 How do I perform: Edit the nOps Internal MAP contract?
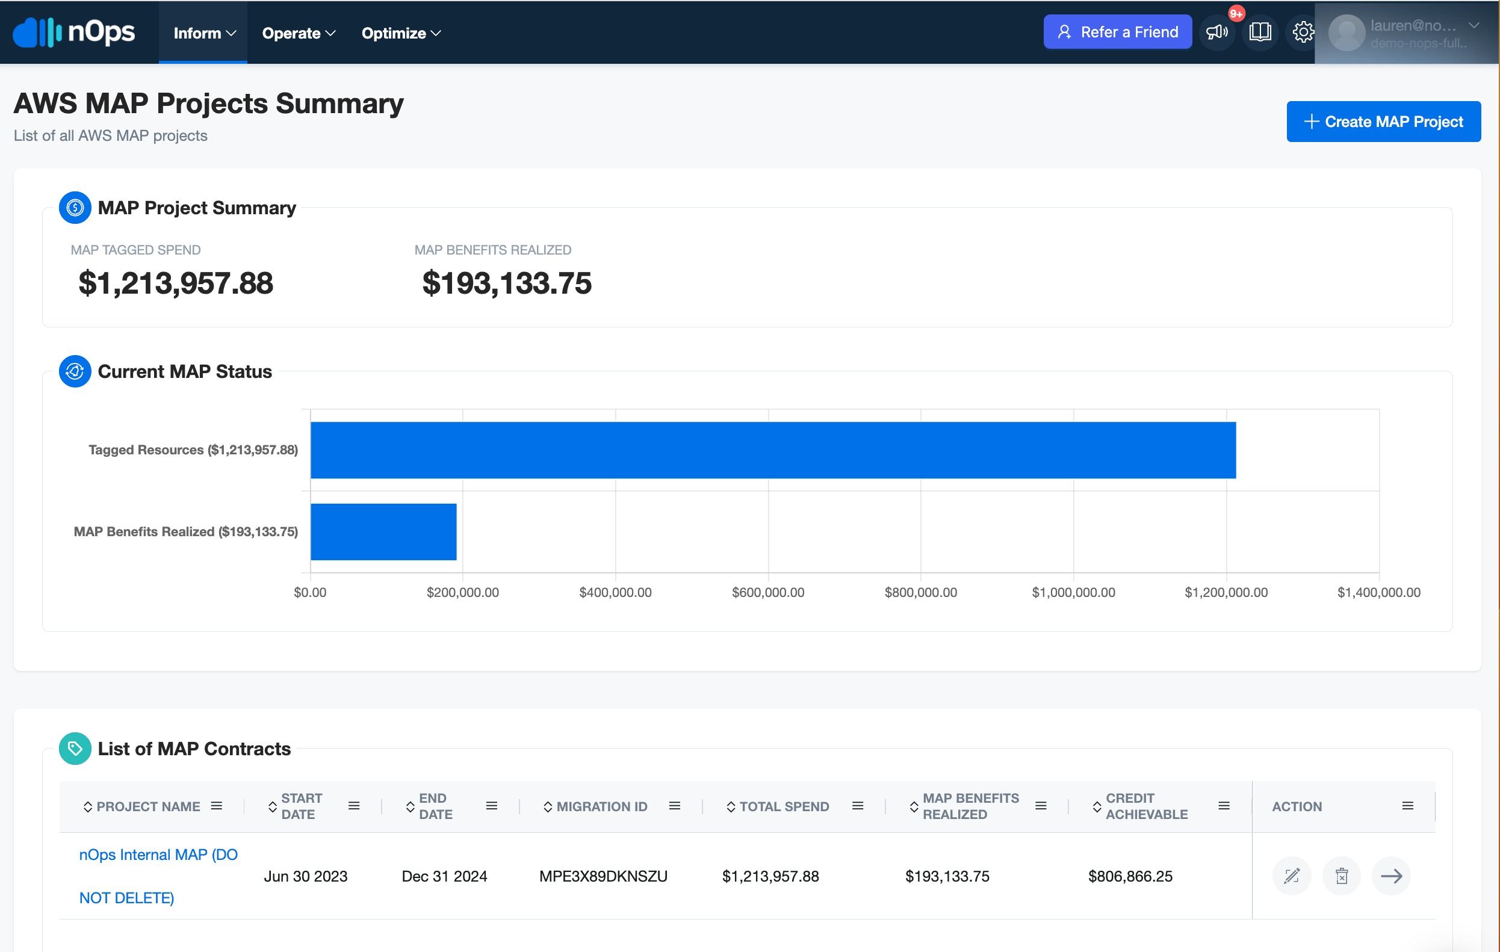[x=1291, y=876]
